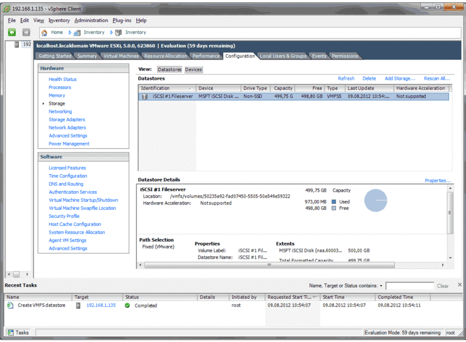
Task: Click the second Inventory breadcrumb icon
Action: pos(118,33)
